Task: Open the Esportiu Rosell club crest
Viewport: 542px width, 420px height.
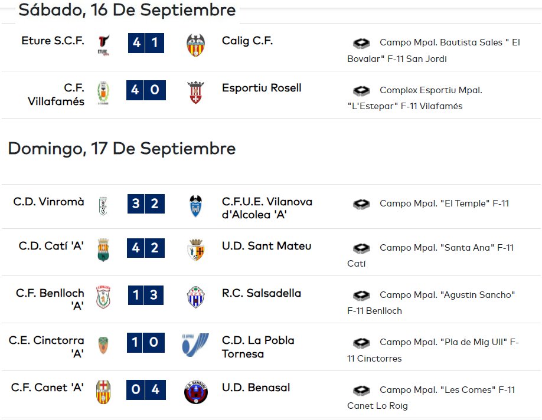Action: pyautogui.click(x=195, y=92)
